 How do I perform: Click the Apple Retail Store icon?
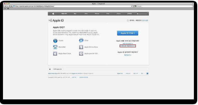coord(55,54)
